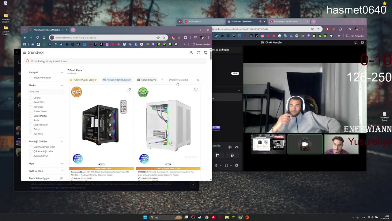Filter by Kargo Bedava
The width and height of the screenshot is (392, 221).
146,80
